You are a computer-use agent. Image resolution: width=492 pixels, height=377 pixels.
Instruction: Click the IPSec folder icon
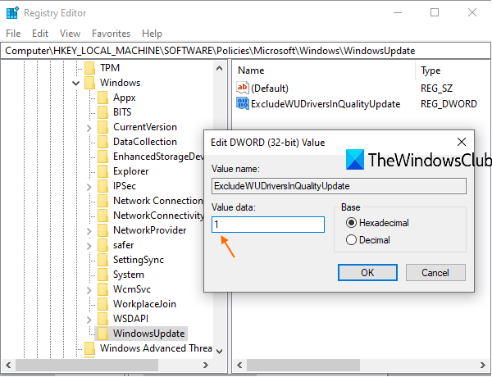pyautogui.click(x=102, y=186)
